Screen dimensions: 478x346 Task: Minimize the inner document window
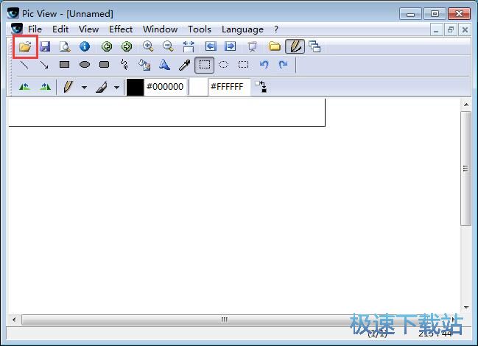(x=436, y=30)
